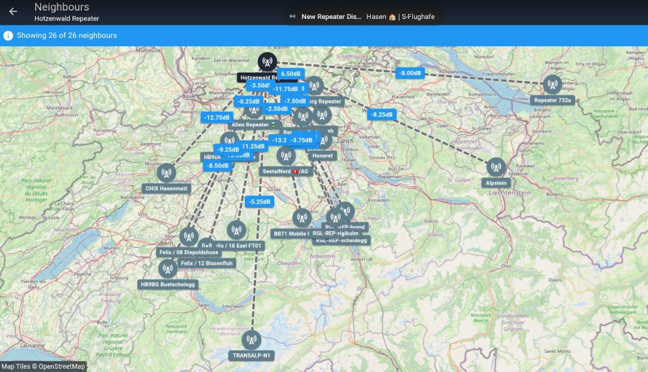Click the back arrow in header
Viewport: 648px width, 372px height.
click(x=13, y=11)
